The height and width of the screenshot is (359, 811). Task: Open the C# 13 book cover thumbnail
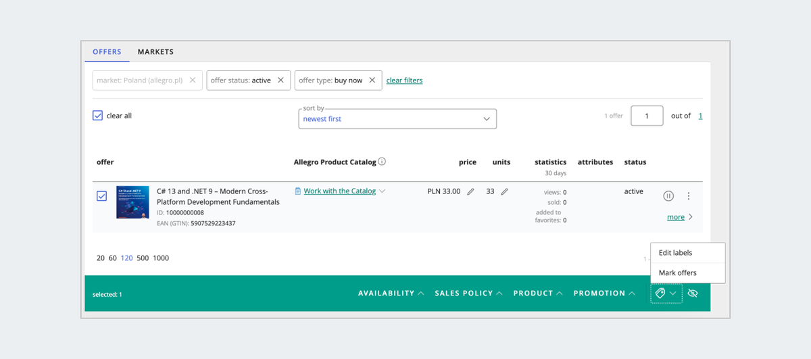coord(132,202)
